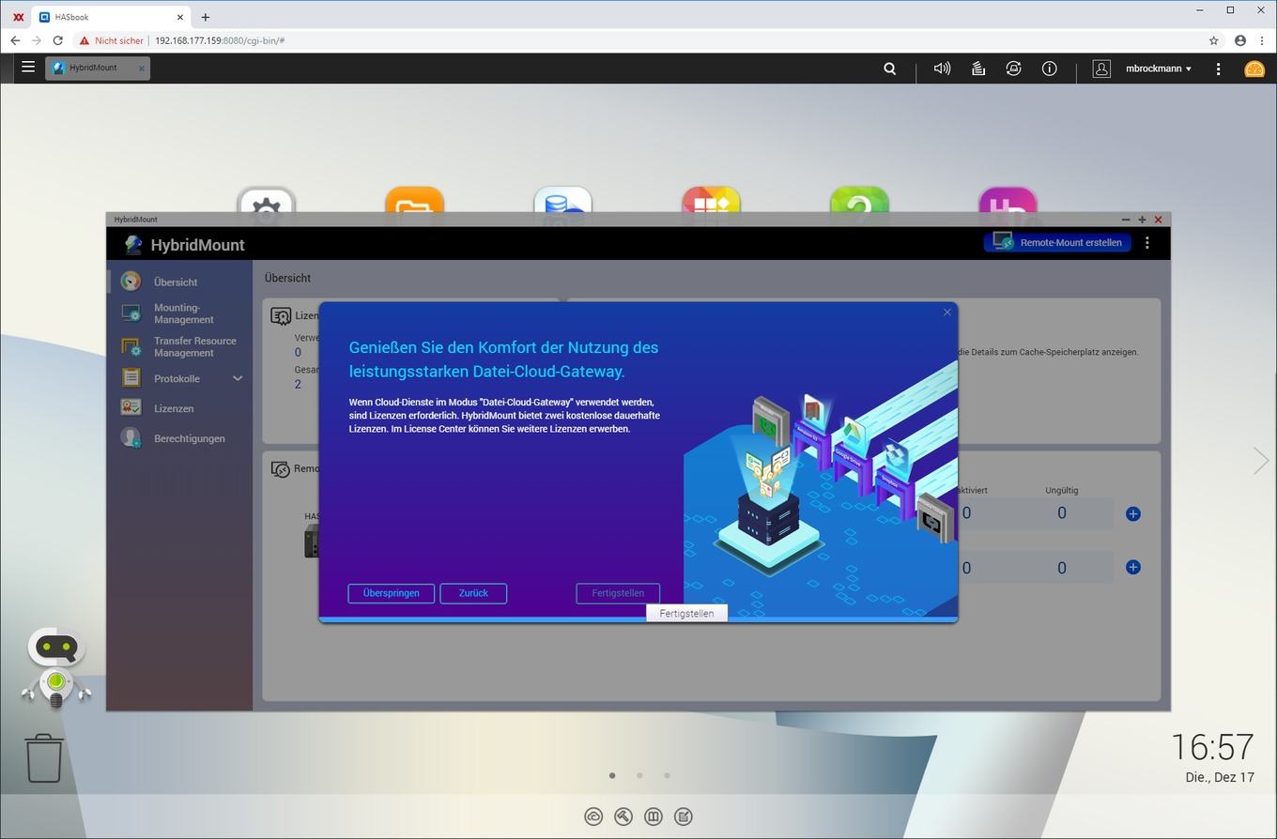
Task: Click the Zurück button
Action: click(x=473, y=593)
